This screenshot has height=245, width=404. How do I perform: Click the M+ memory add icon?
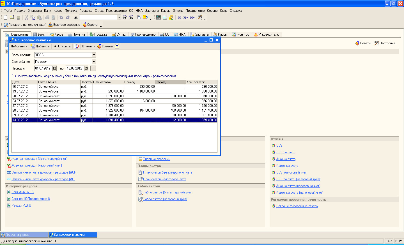coord(186,17)
